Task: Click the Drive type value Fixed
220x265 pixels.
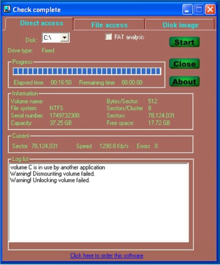Action: pyautogui.click(x=48, y=51)
